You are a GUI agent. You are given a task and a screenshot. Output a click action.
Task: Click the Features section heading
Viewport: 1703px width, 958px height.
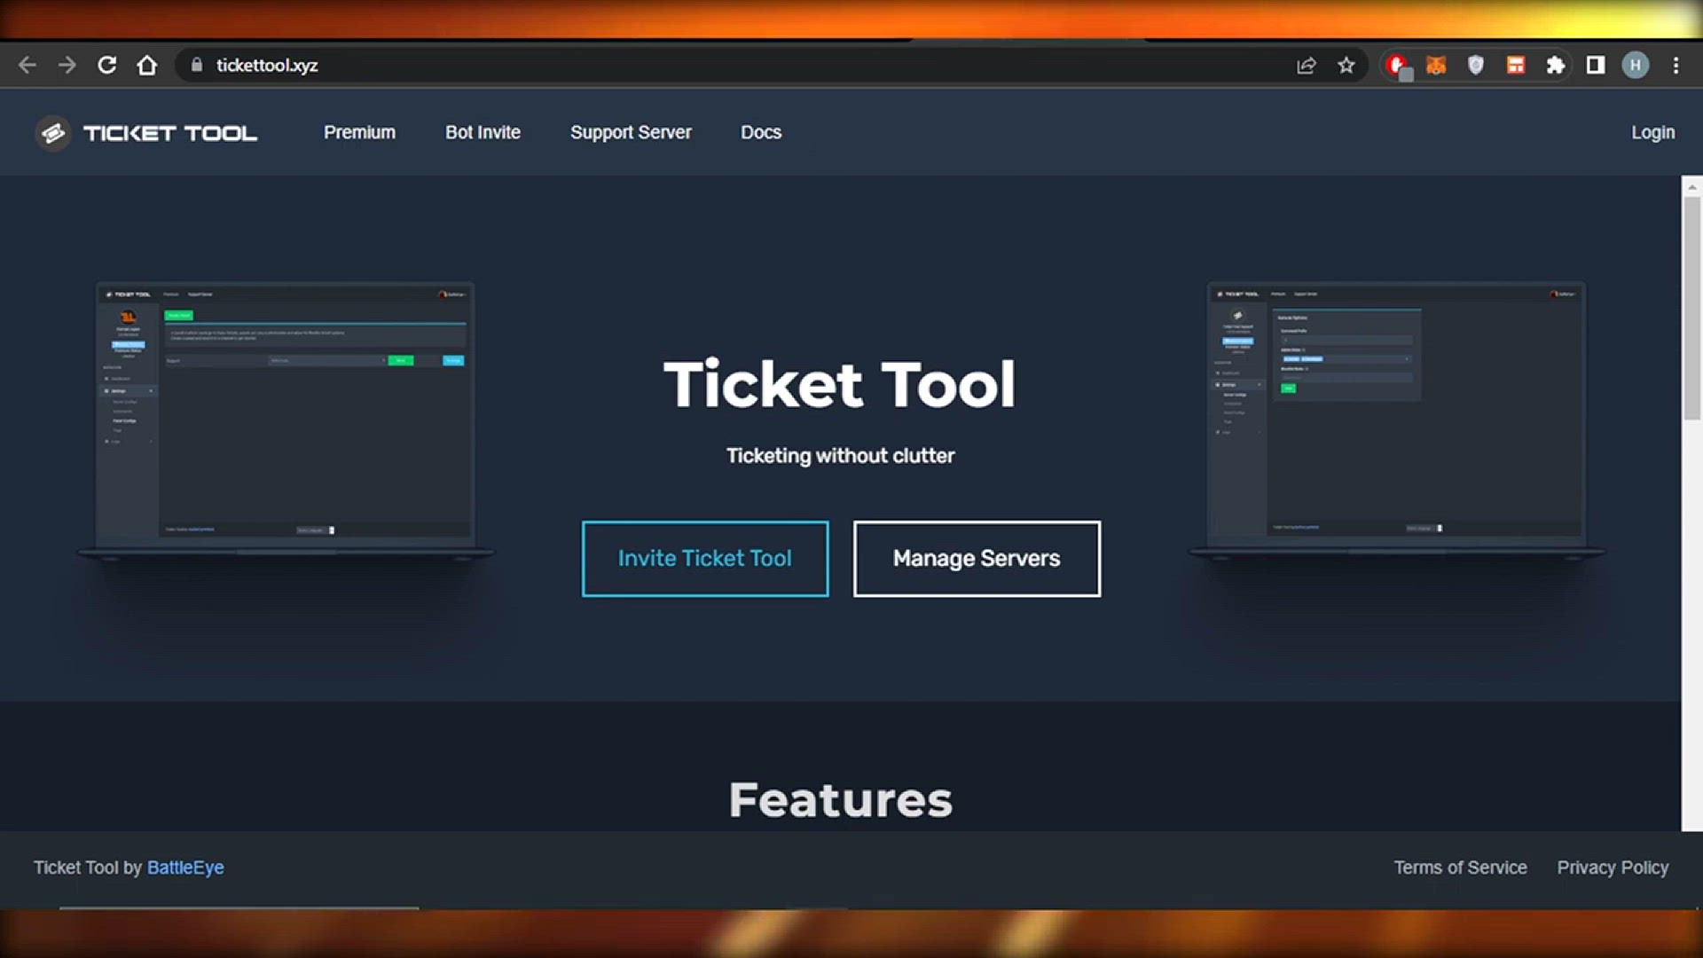pos(841,800)
